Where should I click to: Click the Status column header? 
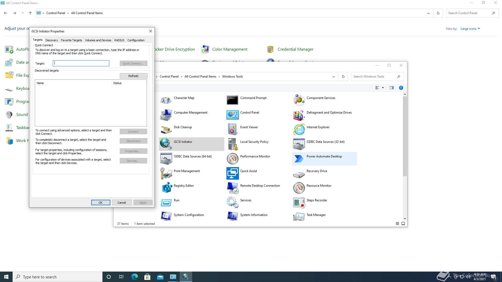coord(129,83)
